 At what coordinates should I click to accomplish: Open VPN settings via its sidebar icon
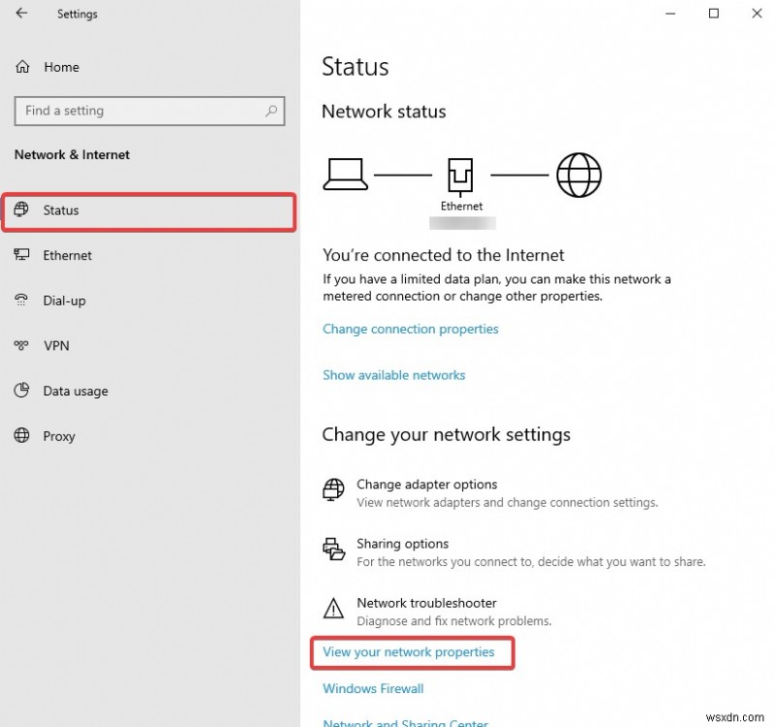(x=21, y=346)
